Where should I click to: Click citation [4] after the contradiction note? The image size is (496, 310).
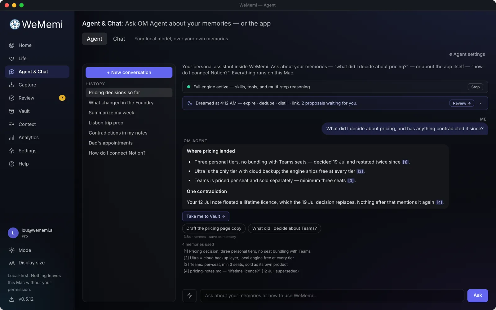coord(439,202)
